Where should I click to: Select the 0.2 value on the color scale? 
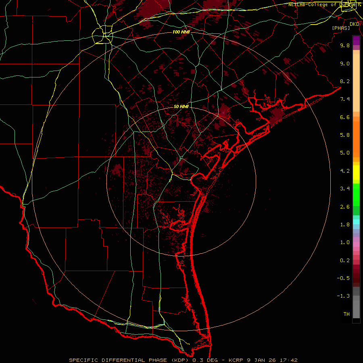point(345,261)
